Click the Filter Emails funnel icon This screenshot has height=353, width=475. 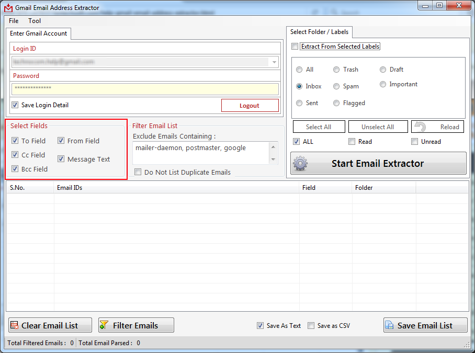click(x=104, y=325)
